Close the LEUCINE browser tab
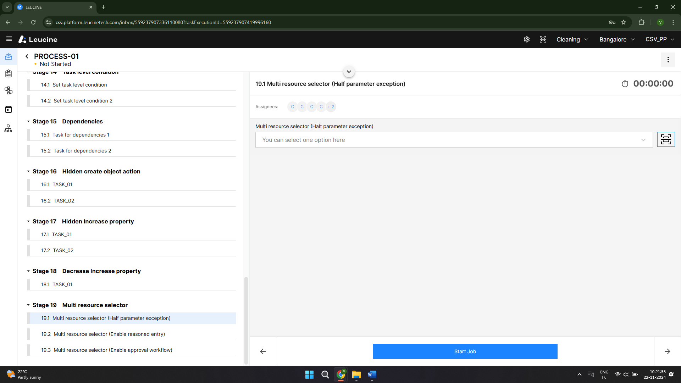Image resolution: width=681 pixels, height=383 pixels. coord(91,7)
